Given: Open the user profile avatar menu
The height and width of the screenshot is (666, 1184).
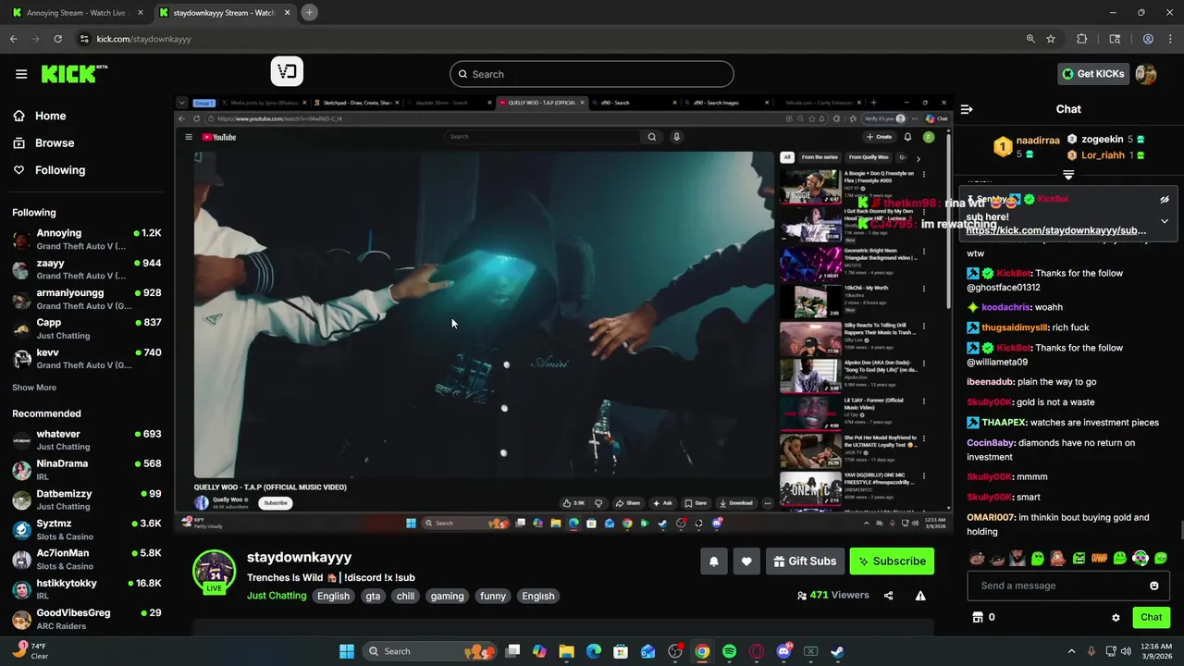Looking at the screenshot, I should [1146, 74].
